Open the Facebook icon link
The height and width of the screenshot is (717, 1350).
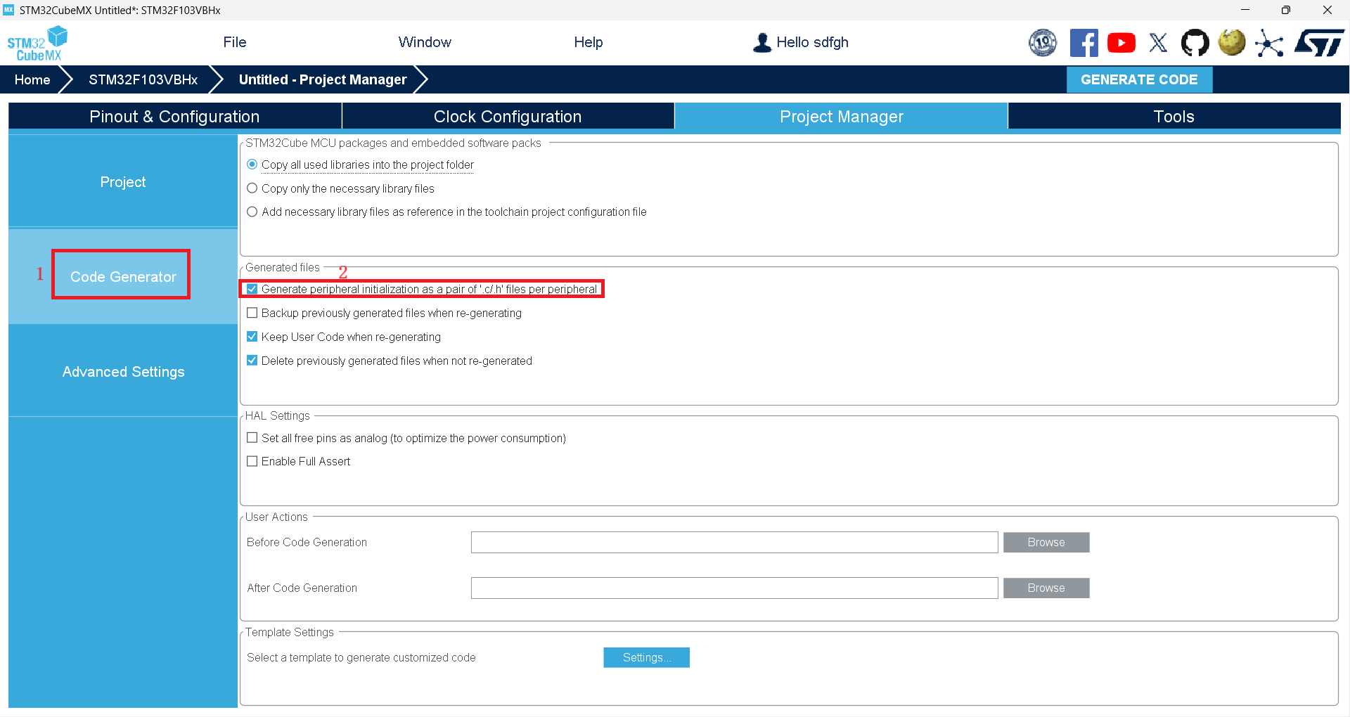click(1084, 43)
